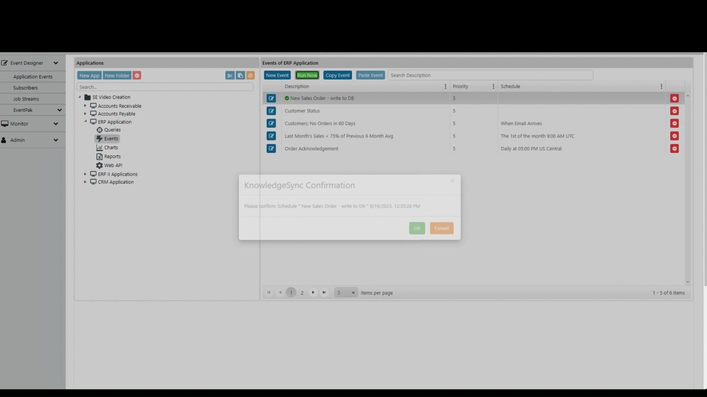Click the Run Now button

[307, 75]
